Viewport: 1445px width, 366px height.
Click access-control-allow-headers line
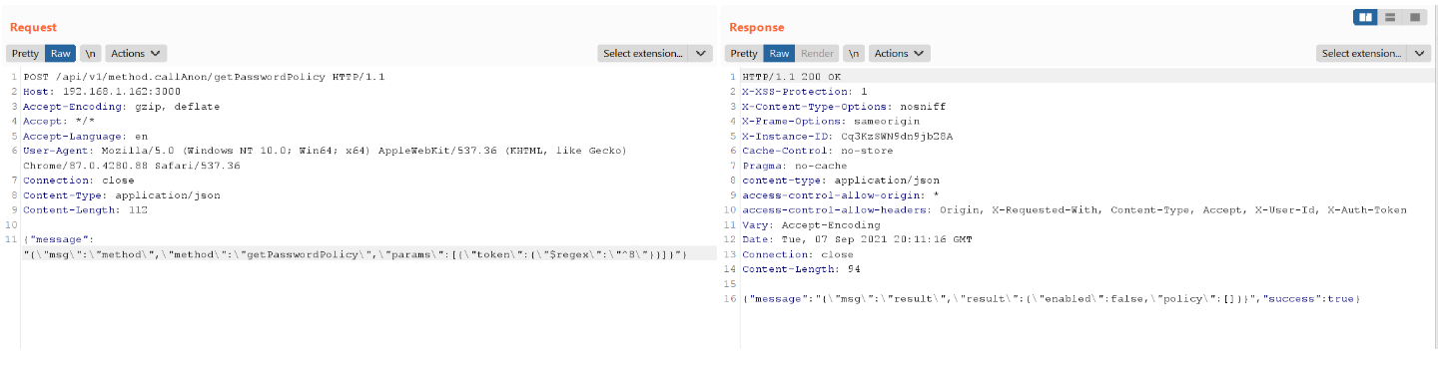(x=1075, y=210)
